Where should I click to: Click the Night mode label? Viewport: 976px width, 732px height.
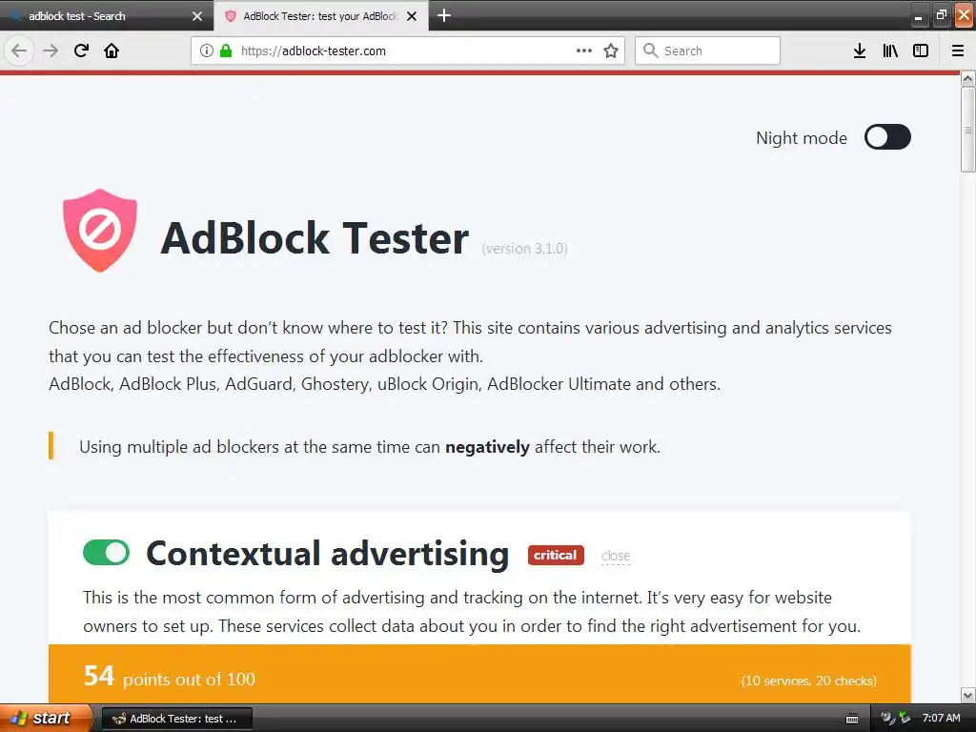click(x=801, y=137)
